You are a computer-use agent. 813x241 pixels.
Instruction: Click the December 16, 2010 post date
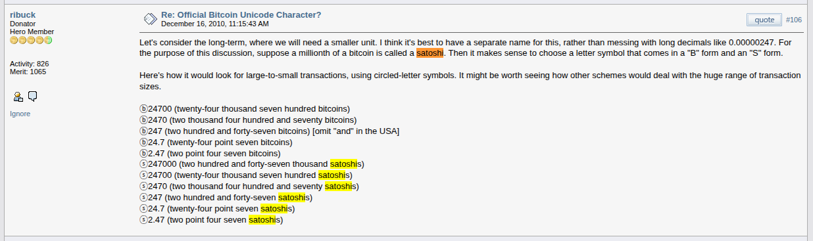[215, 24]
